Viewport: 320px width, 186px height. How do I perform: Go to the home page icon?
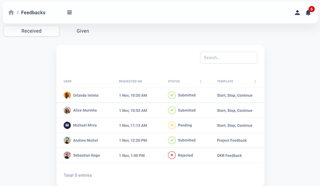coord(11,12)
